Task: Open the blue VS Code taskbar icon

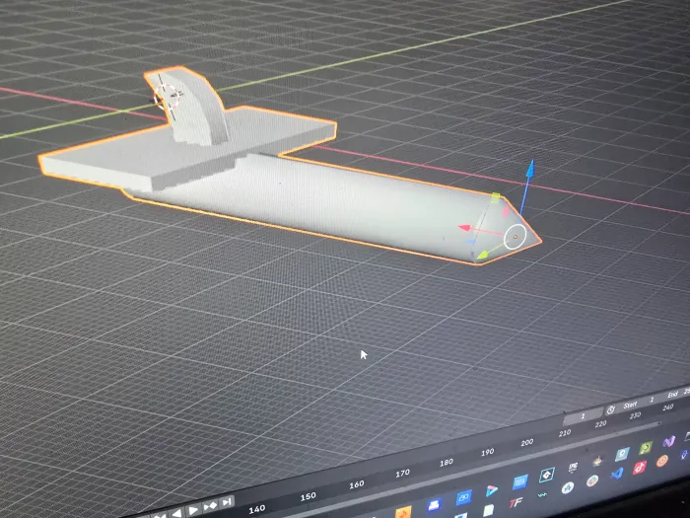Action: coord(617,474)
